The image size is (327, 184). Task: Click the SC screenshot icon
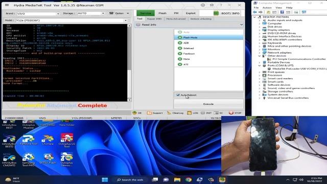point(216,113)
